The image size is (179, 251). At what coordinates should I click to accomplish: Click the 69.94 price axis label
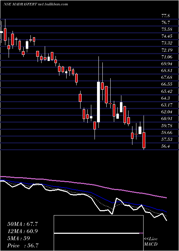pos(167,64)
